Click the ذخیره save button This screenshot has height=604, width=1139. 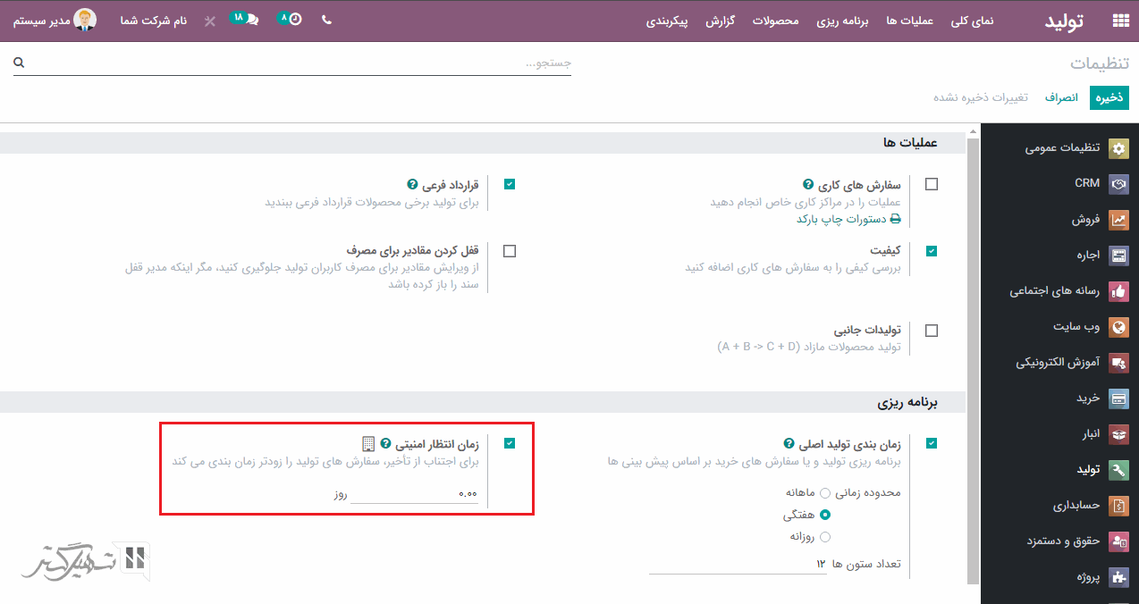point(1109,97)
